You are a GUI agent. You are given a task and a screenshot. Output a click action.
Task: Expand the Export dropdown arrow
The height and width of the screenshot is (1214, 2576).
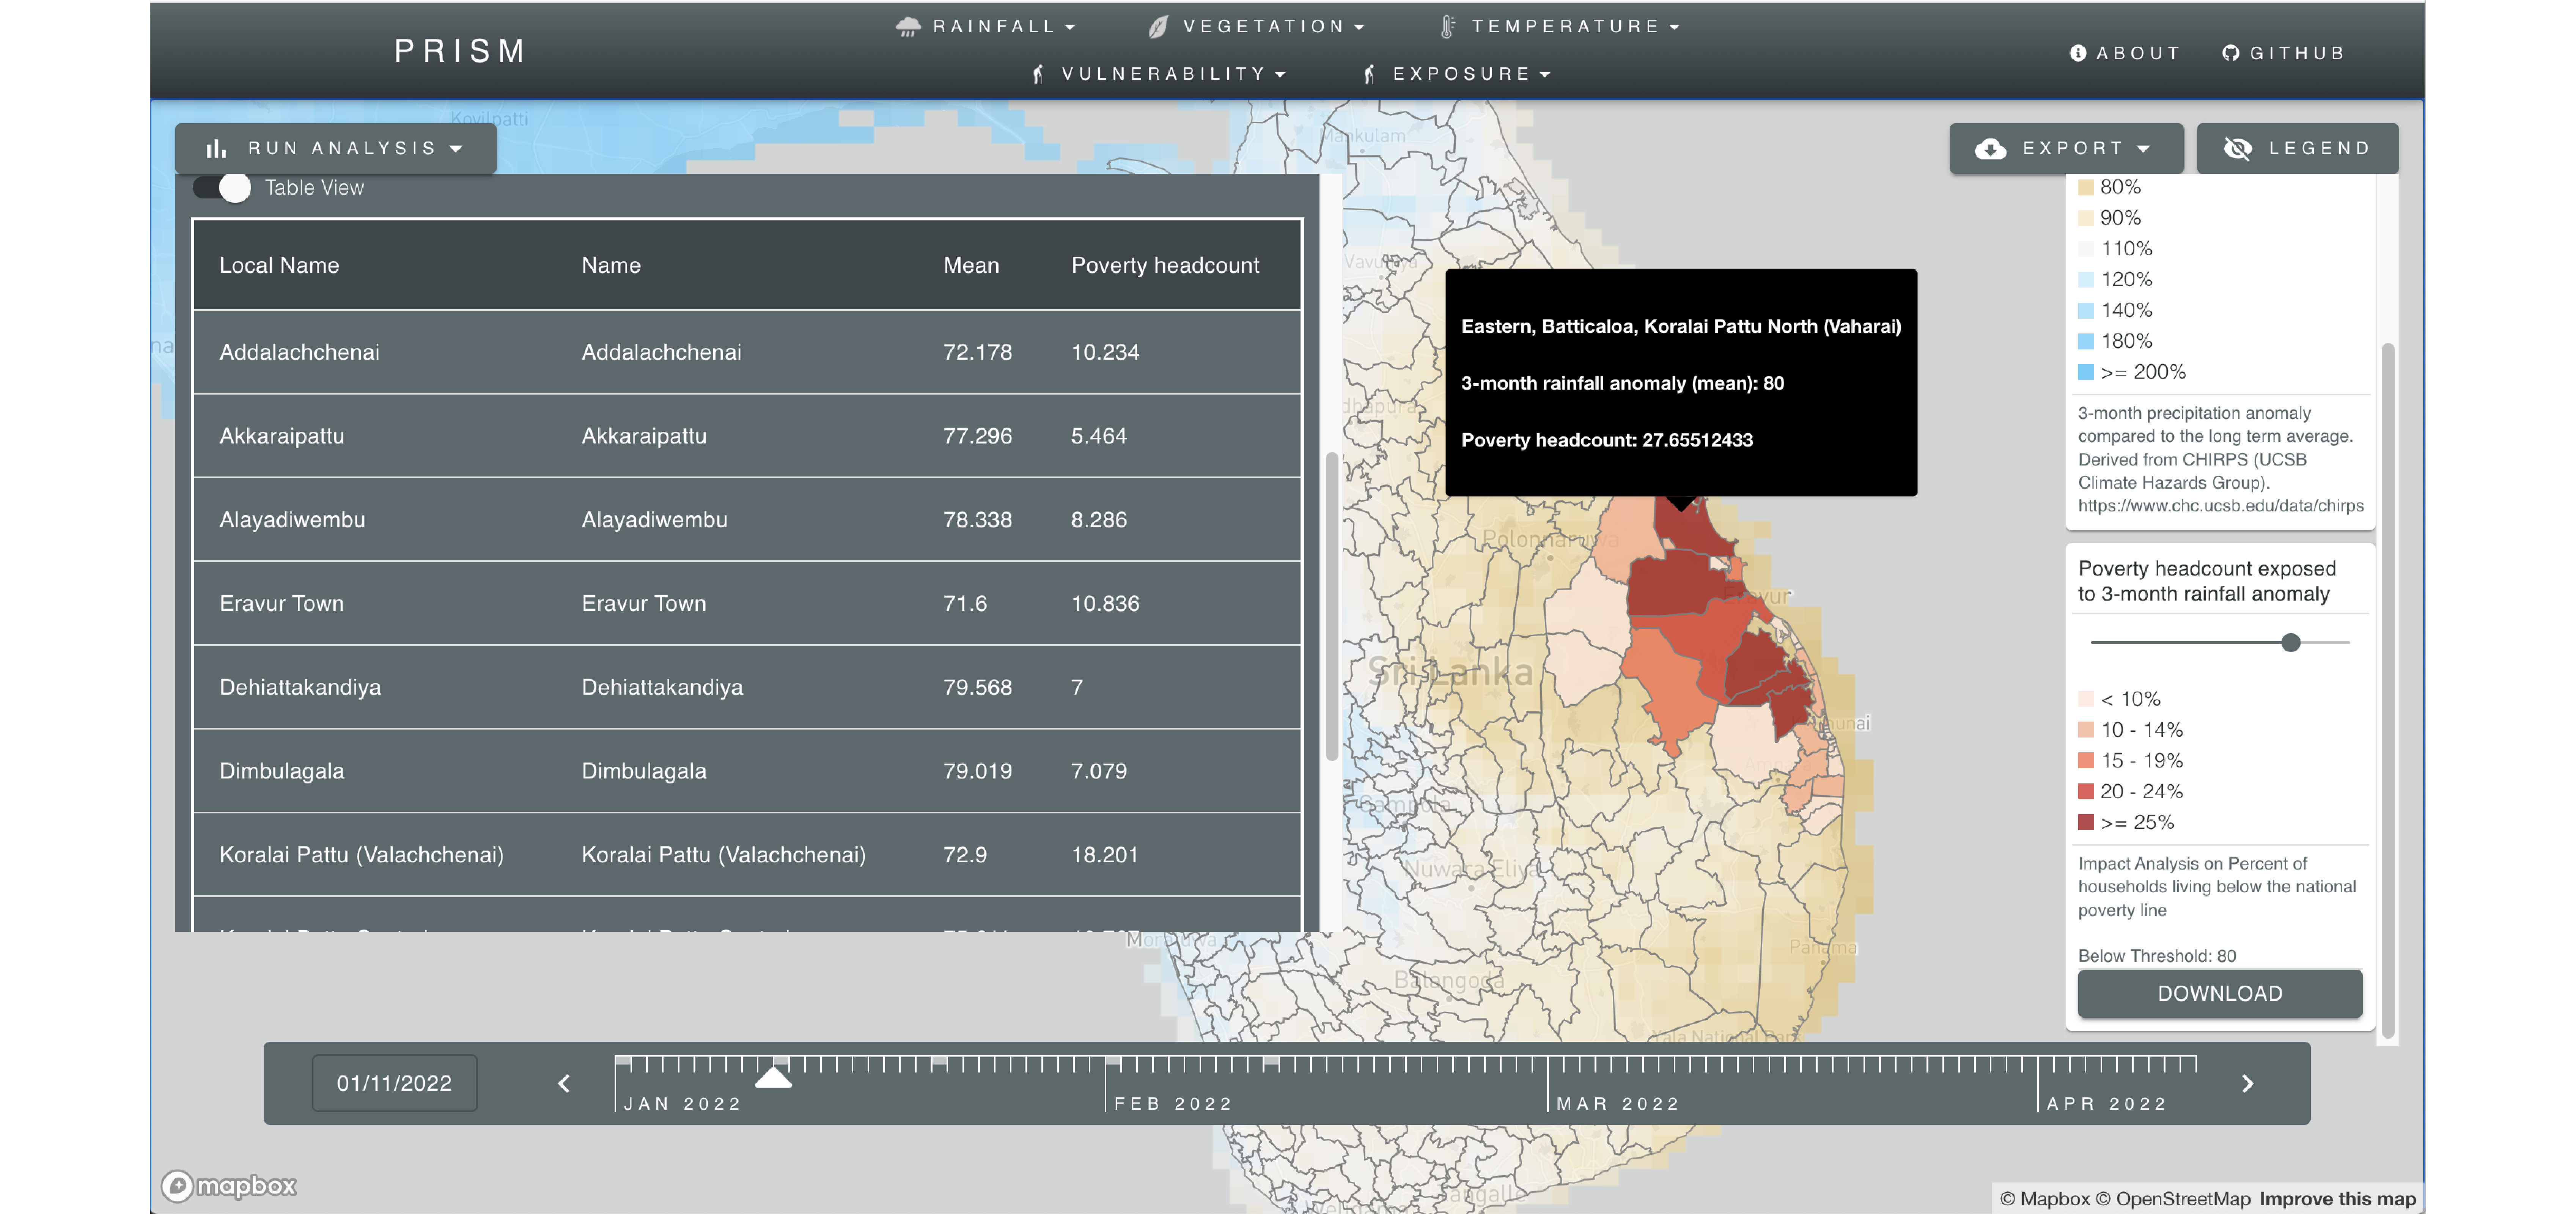[x=2143, y=149]
